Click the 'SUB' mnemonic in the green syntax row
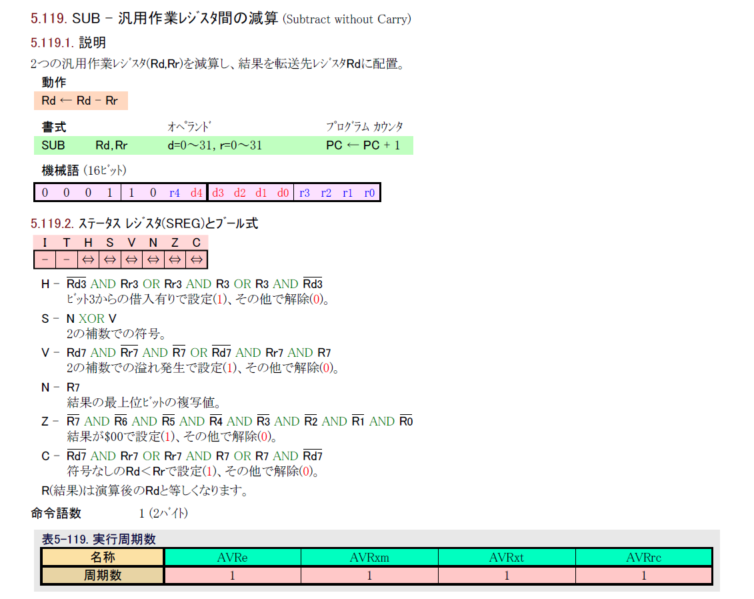This screenshot has height=599, width=754. click(53, 145)
